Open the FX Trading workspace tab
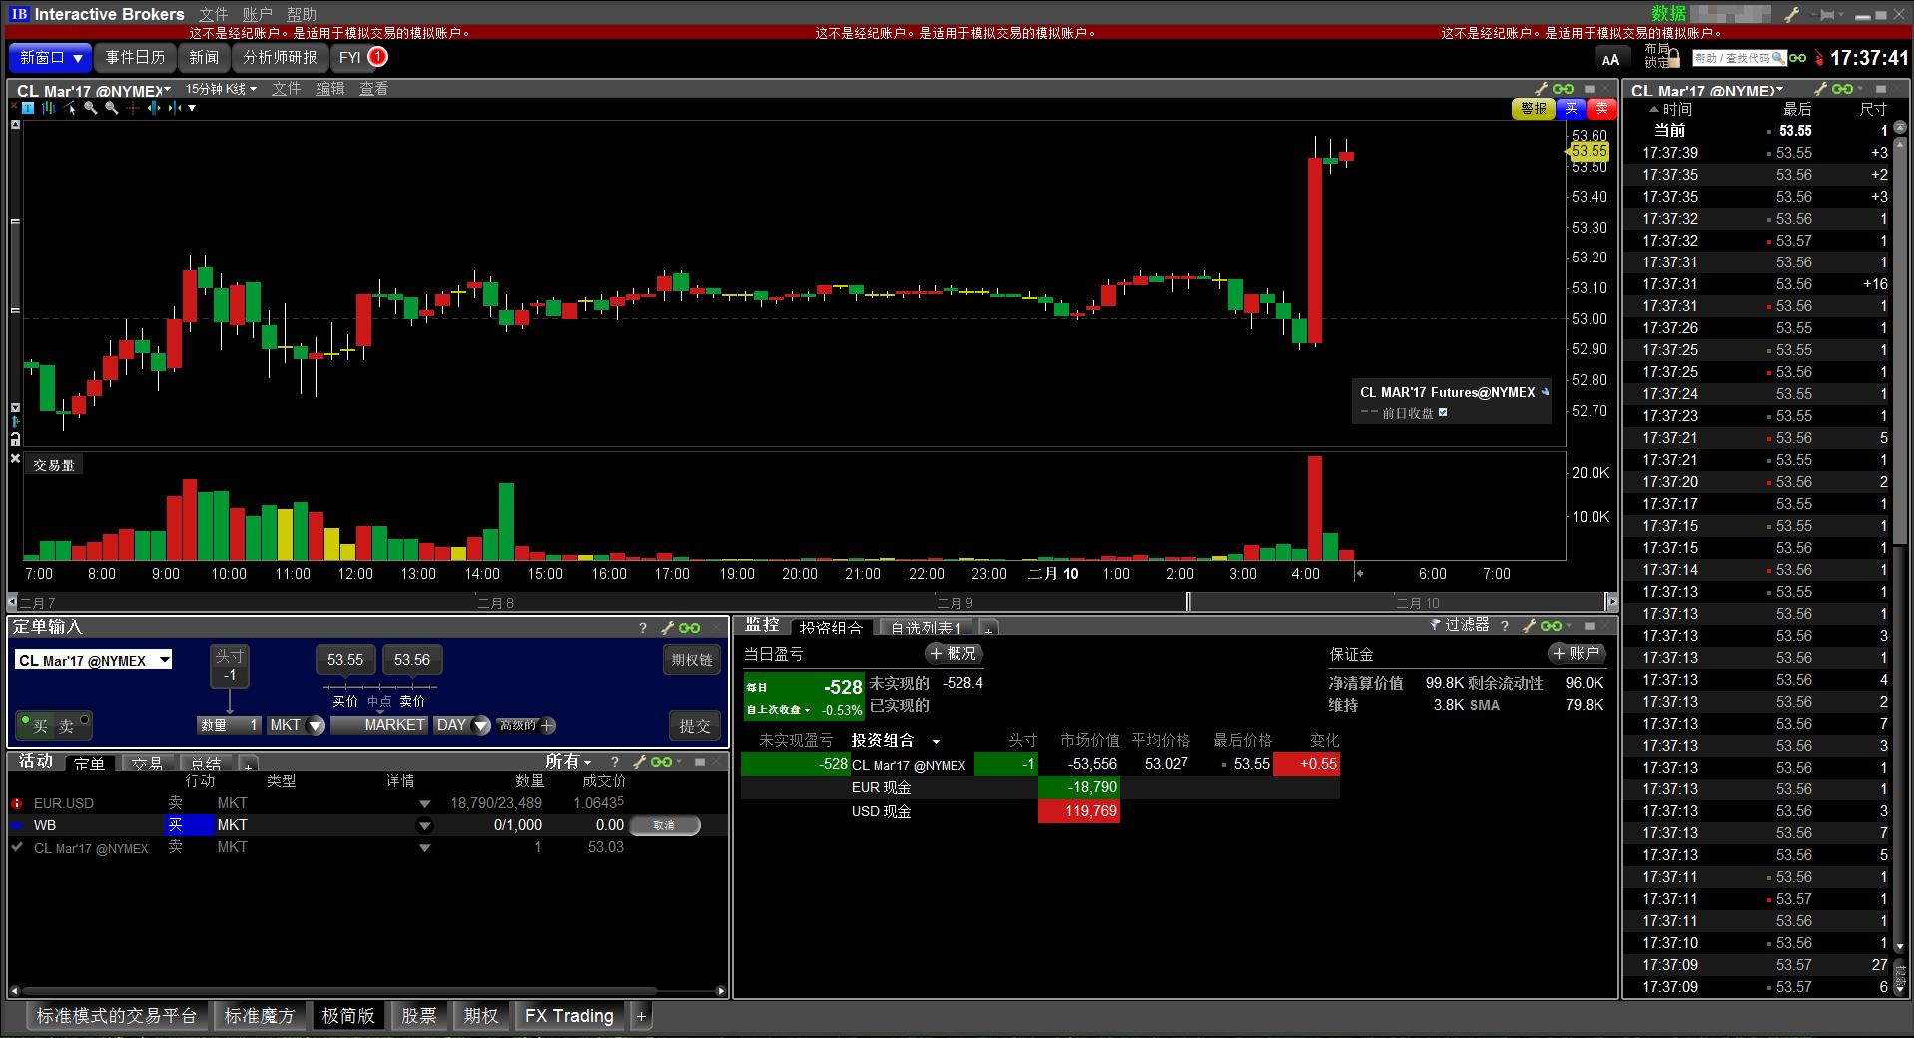The width and height of the screenshot is (1914, 1038). (x=569, y=1016)
